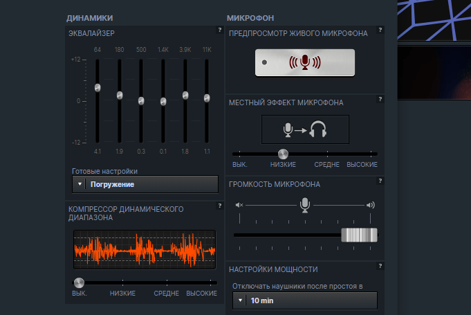Open help for Громкость микрофона
471x315 pixels.
(380, 181)
